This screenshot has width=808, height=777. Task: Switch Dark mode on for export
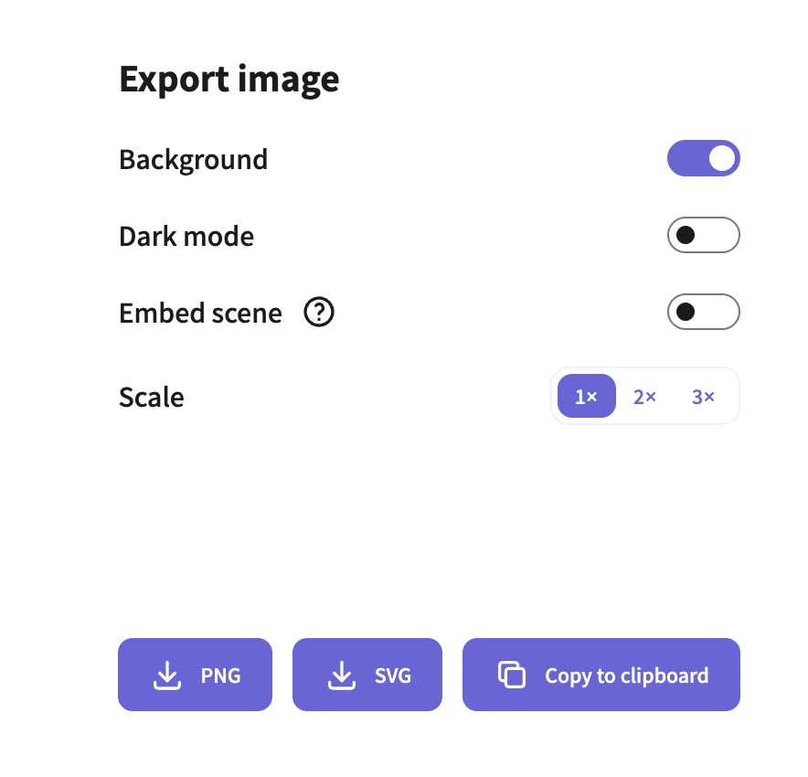click(x=704, y=235)
